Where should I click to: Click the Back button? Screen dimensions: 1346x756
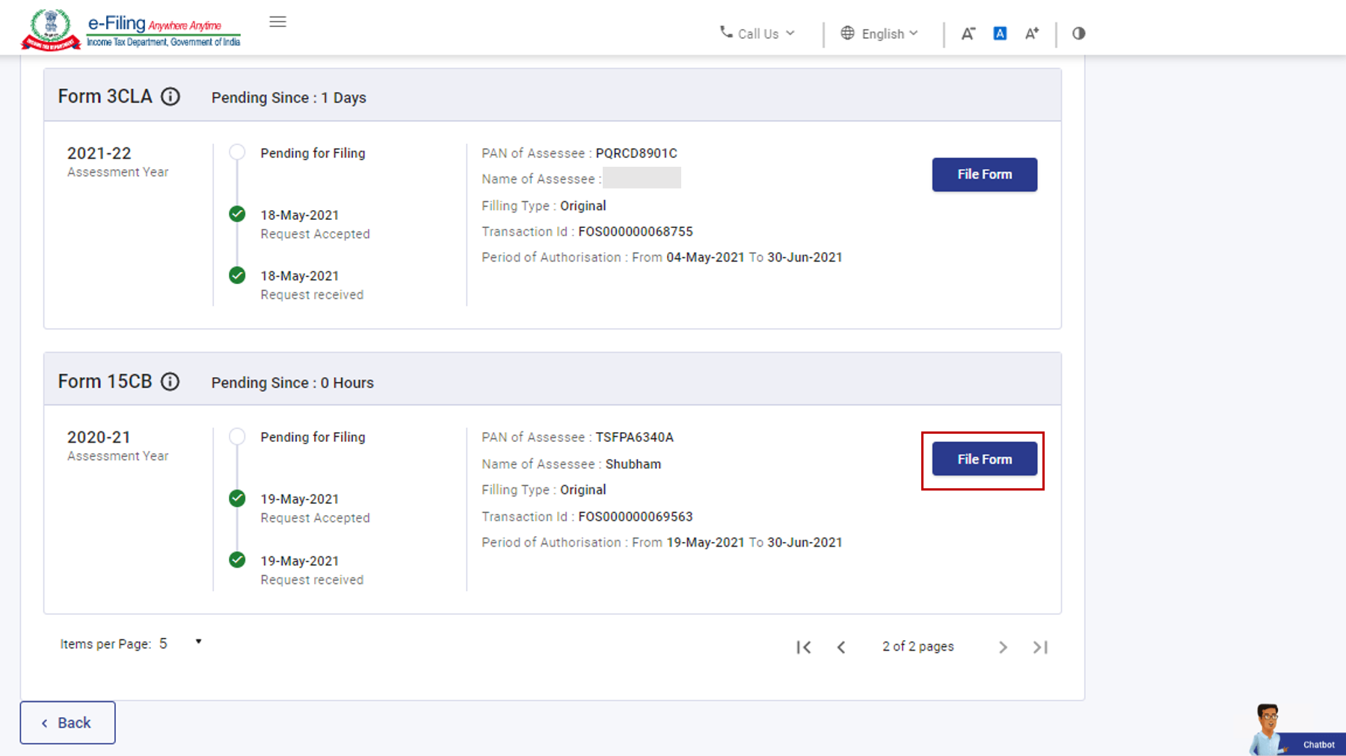pos(67,722)
